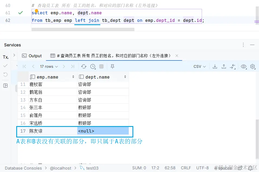Click dept.name column header
The width and height of the screenshot is (259, 172).
coord(103,77)
